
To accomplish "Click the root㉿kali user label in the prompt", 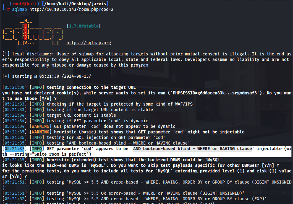I will point(24,4).
